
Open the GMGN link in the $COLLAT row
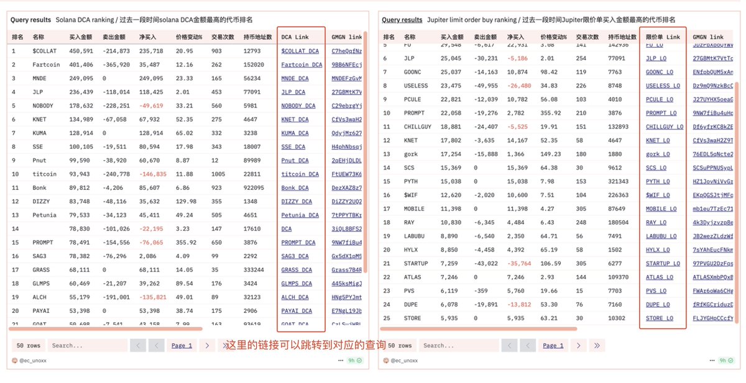[x=347, y=51]
